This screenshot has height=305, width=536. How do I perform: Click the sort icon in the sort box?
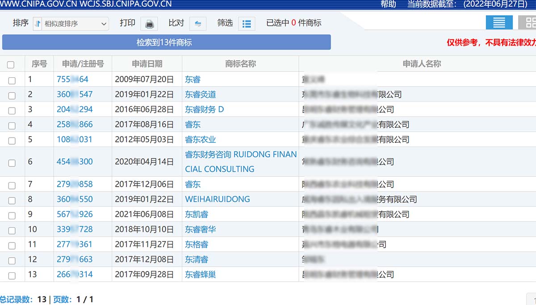[x=38, y=24]
